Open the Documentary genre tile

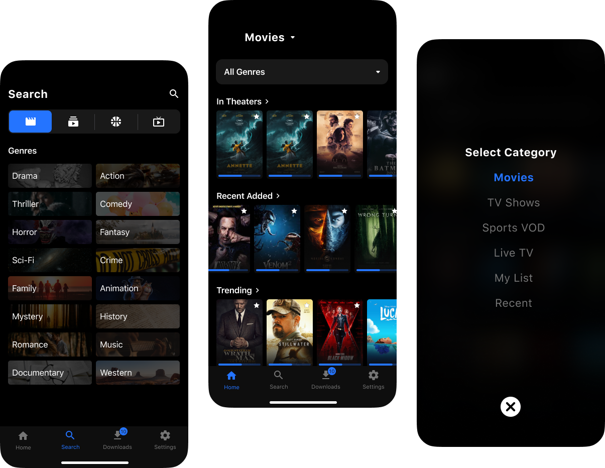(x=50, y=373)
